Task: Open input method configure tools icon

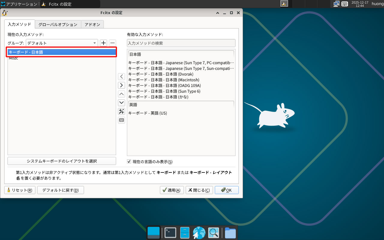Action: pos(121,112)
